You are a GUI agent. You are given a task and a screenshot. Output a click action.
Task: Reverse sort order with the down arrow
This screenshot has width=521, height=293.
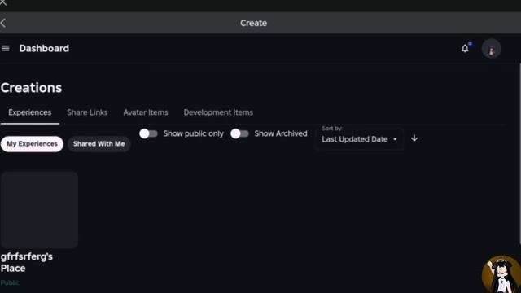tap(414, 138)
